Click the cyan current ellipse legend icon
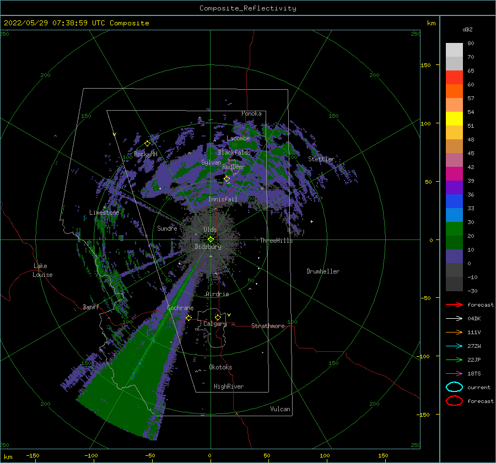 454,387
